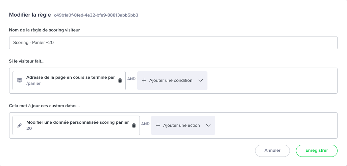The image size is (347, 166).
Task: Click the AND label after the action
Action: pos(145,124)
